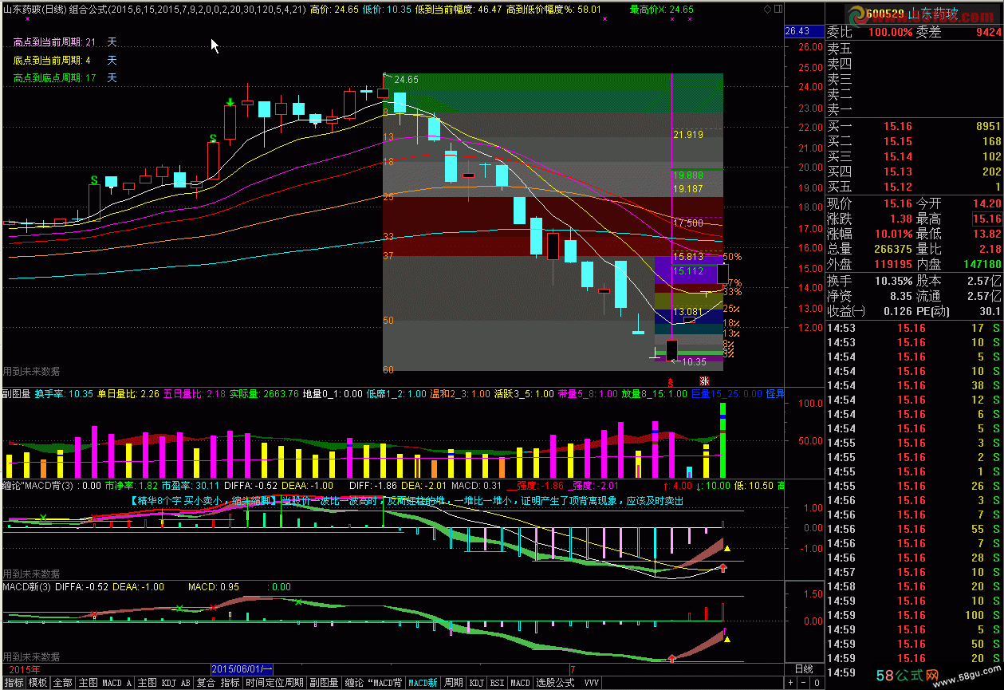Switch to the RSI indicator tab

[497, 683]
